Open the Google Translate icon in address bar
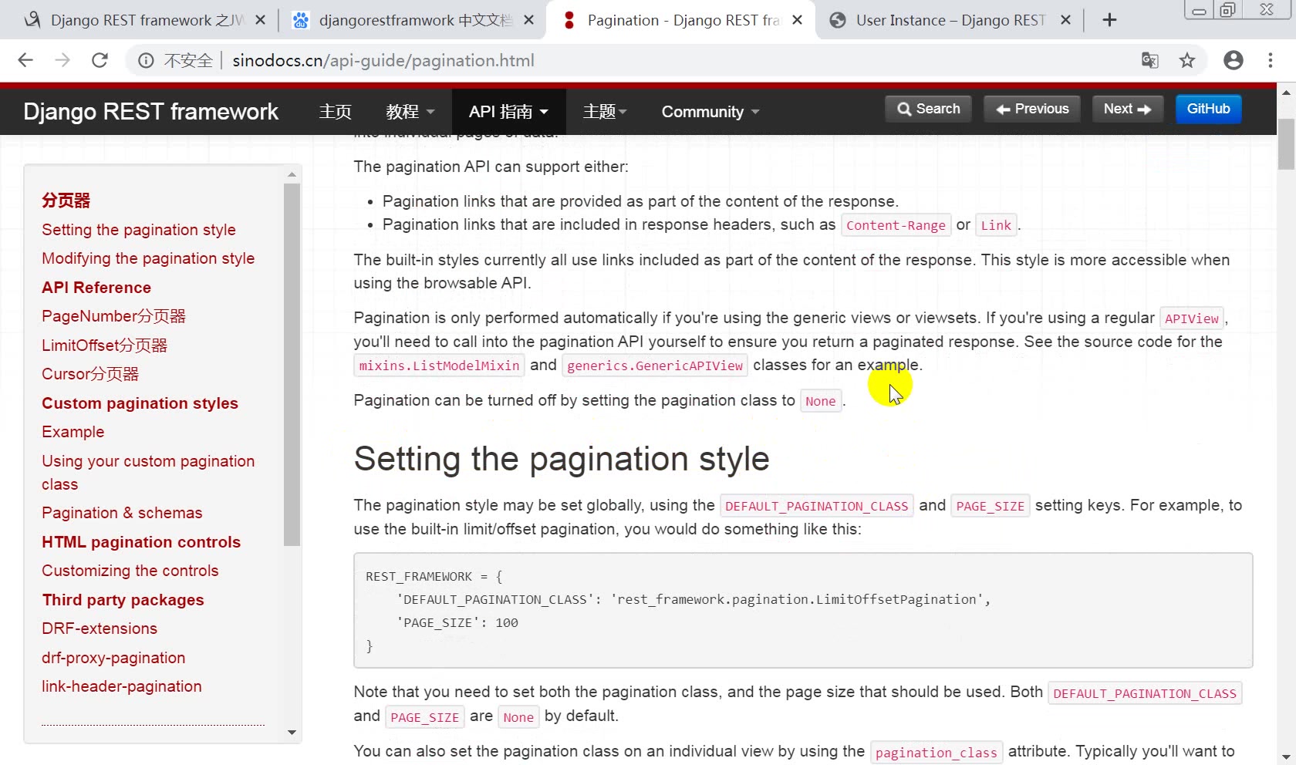Viewport: 1296px width, 765px height. pos(1149,60)
